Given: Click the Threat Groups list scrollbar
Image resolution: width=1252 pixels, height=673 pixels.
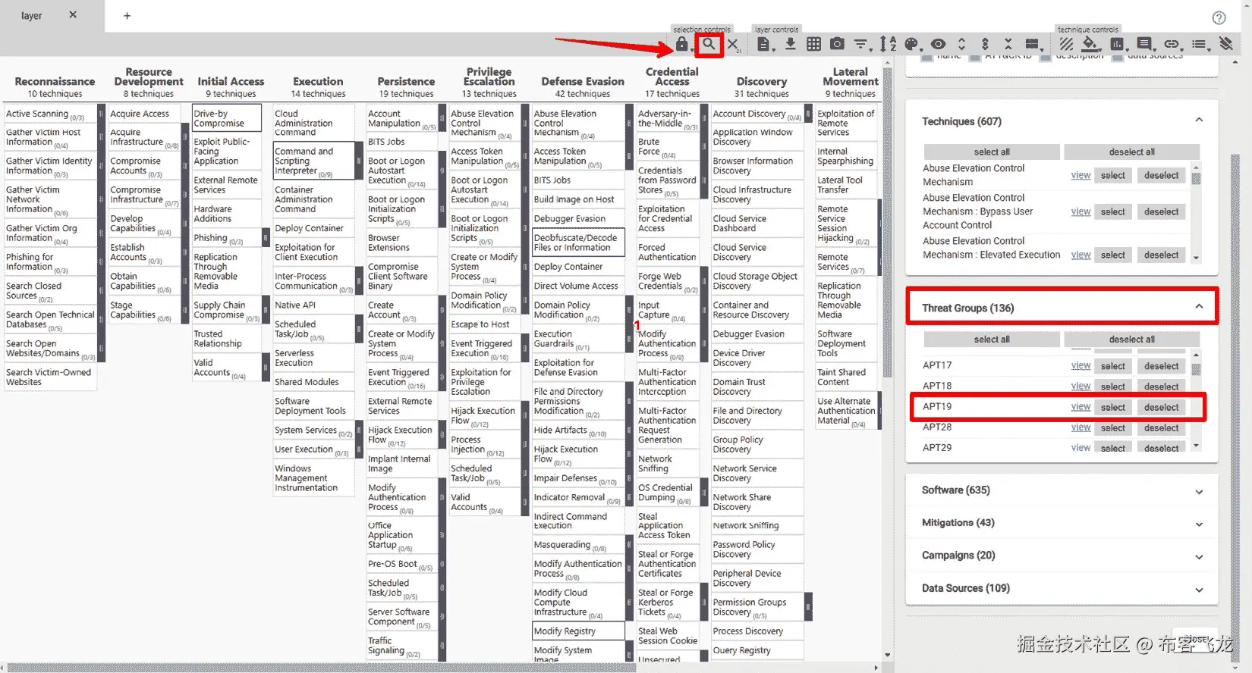Looking at the screenshot, I should [1197, 370].
